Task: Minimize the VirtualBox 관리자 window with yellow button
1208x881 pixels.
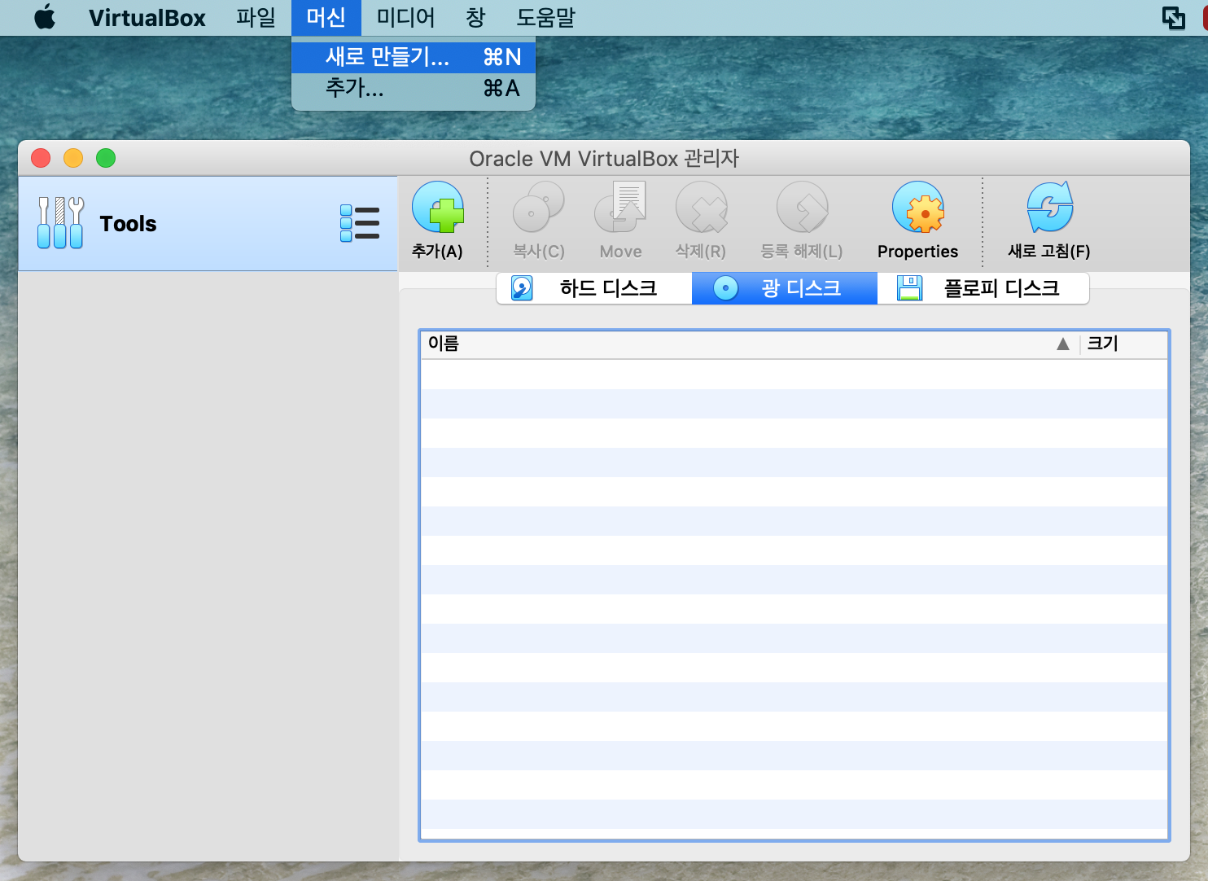Action: pyautogui.click(x=73, y=158)
